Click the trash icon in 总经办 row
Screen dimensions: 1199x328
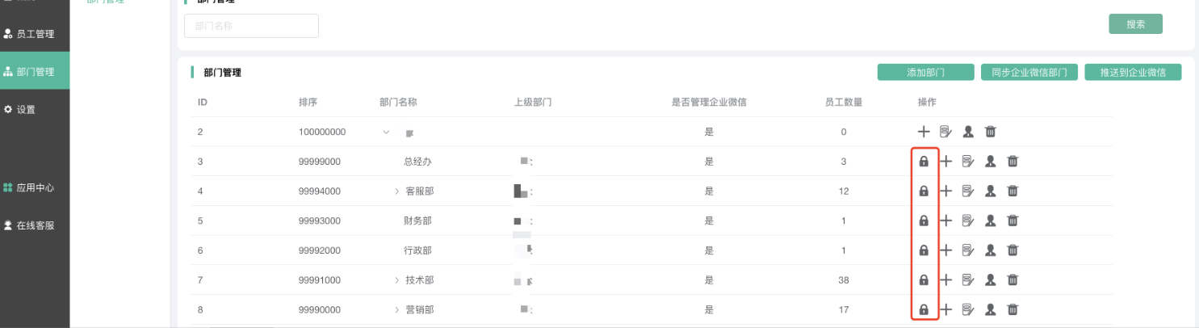click(1012, 162)
